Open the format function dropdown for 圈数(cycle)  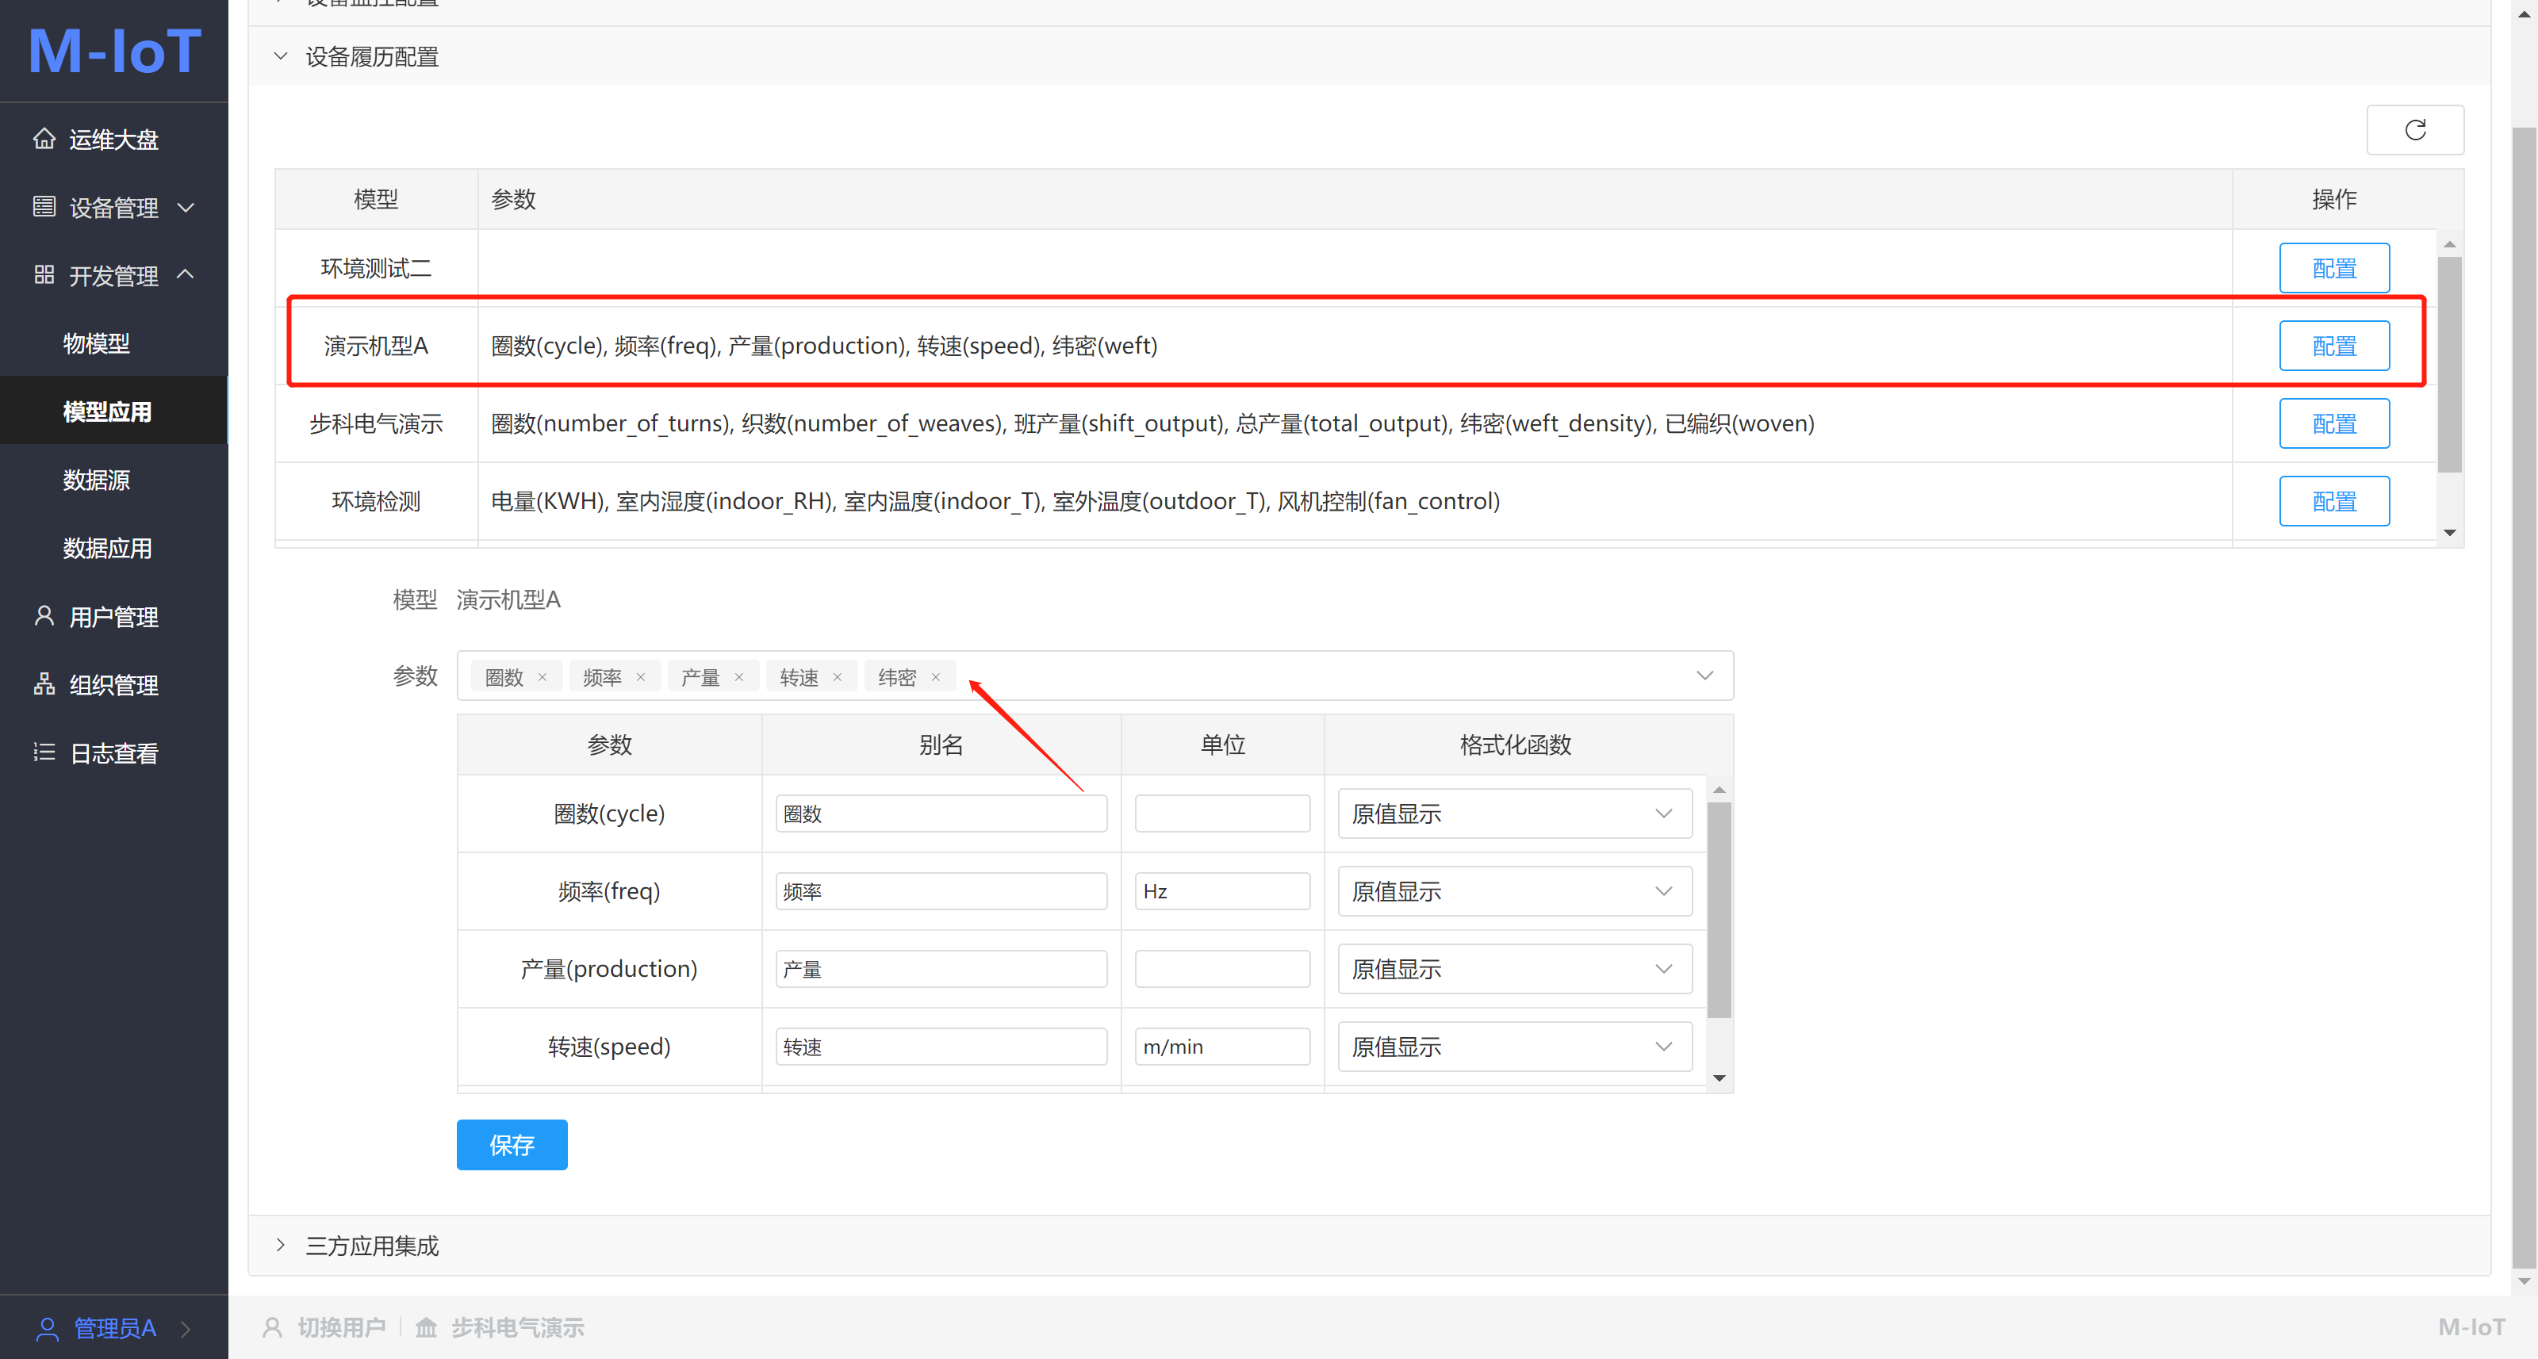pyautogui.click(x=1664, y=813)
